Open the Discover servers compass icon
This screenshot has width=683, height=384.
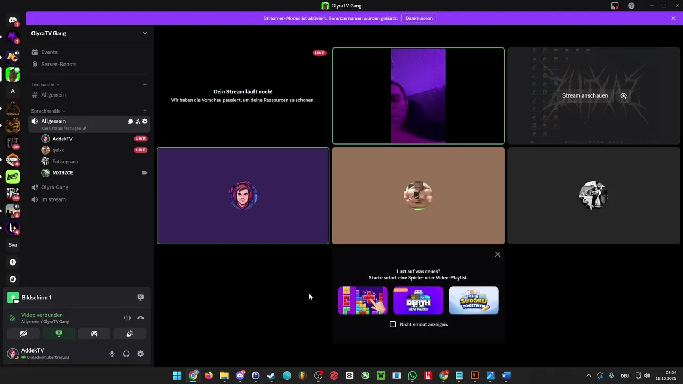[x=13, y=279]
